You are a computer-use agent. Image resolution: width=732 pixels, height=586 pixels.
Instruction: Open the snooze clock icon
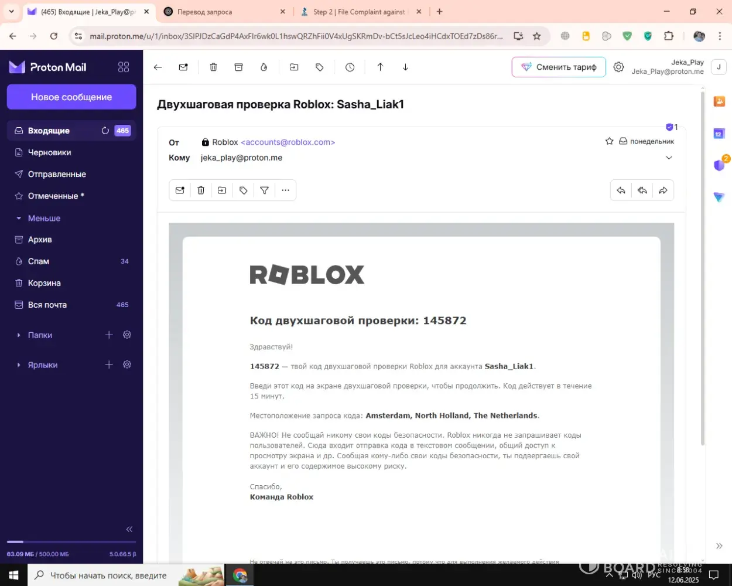coord(350,67)
